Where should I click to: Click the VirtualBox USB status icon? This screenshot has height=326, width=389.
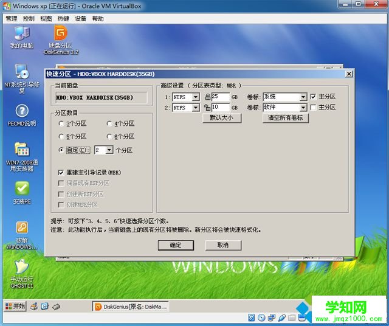tap(282, 317)
